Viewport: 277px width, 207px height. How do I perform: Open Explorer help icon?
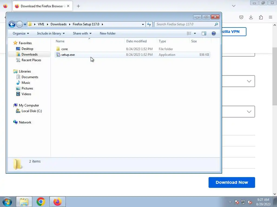(214, 33)
